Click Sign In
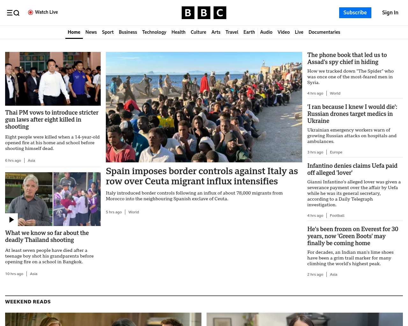This screenshot has width=408, height=326. pyautogui.click(x=390, y=13)
